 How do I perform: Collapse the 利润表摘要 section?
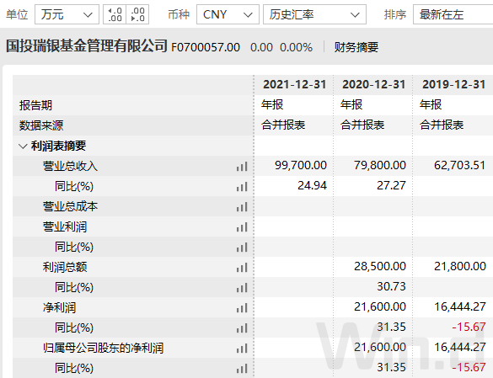(23, 146)
